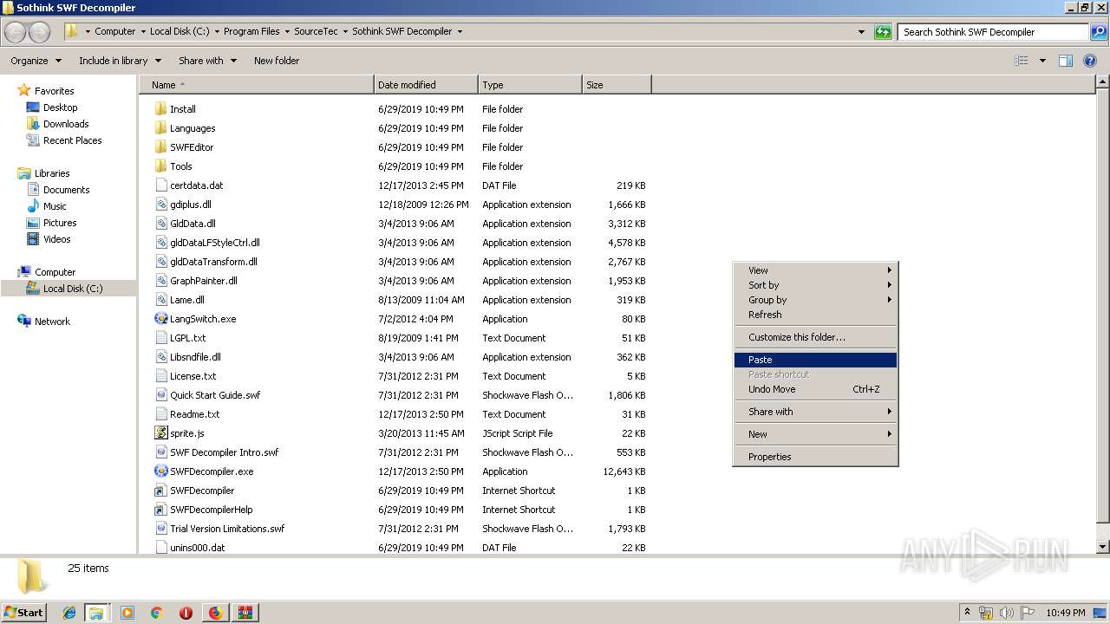The height and width of the screenshot is (624, 1110).
Task: Sort by the Size column header
Action: [617, 85]
